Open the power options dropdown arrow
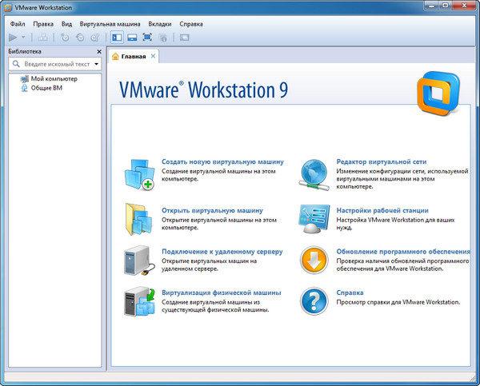The image size is (480, 386). tap(23, 38)
